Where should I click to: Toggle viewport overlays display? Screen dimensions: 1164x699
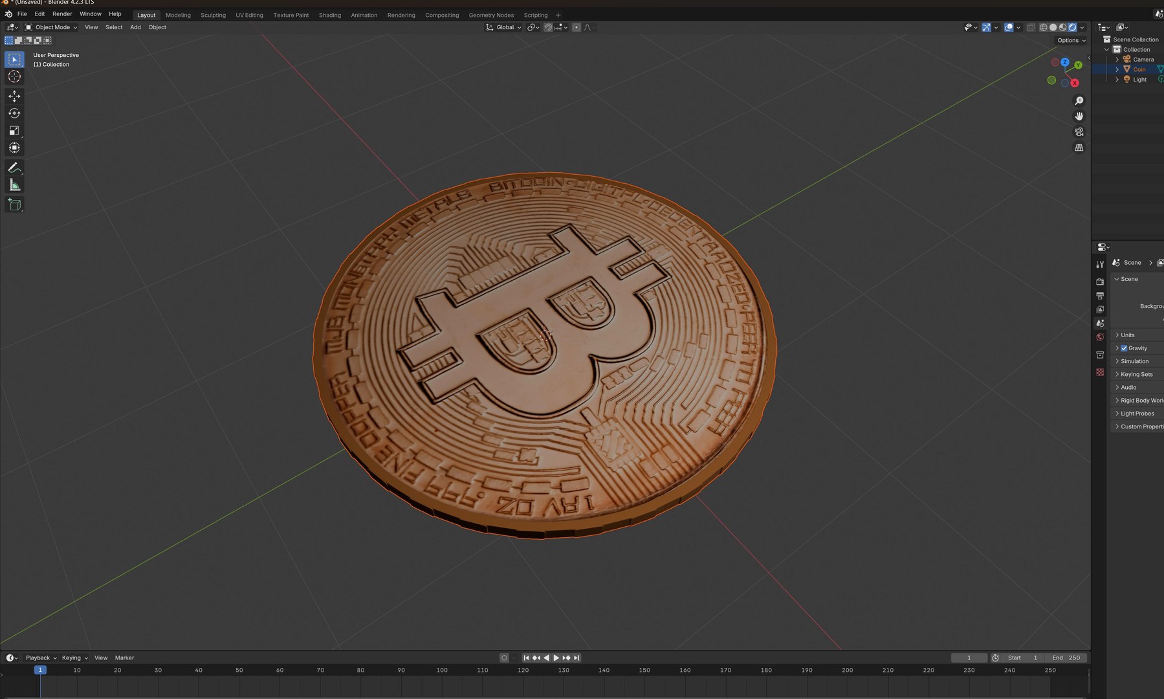1008,27
